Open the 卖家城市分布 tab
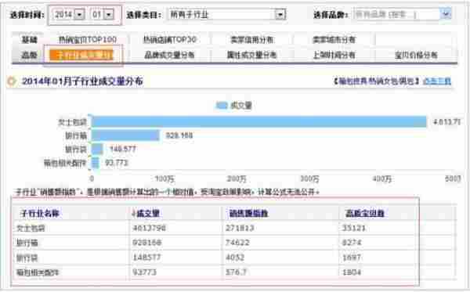The height and width of the screenshot is (292, 470). click(x=334, y=39)
